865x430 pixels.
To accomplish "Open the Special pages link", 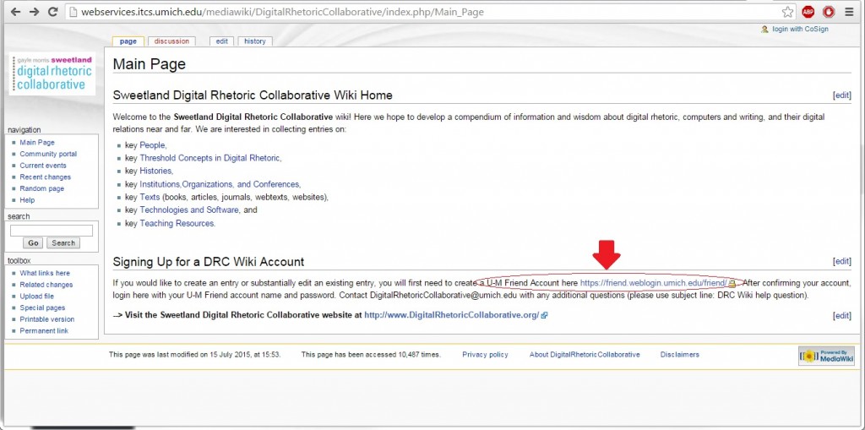I will click(x=42, y=308).
